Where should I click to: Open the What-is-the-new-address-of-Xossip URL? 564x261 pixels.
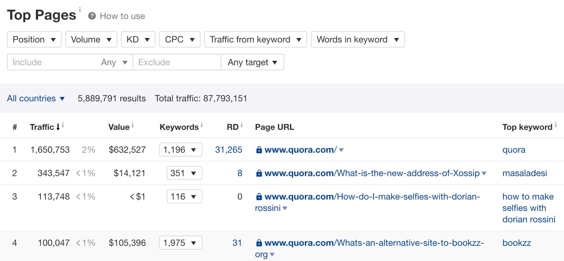(372, 173)
